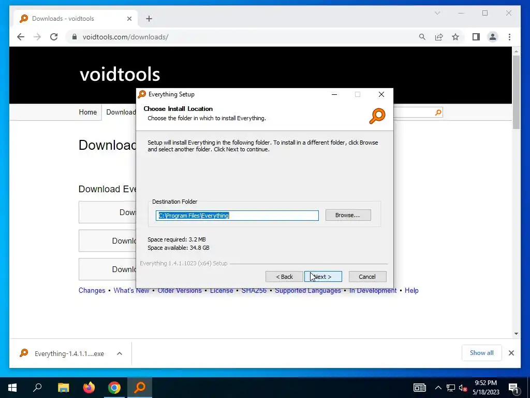The width and height of the screenshot is (530, 398).
Task: Click Next in Everything Setup
Action: [323, 277]
